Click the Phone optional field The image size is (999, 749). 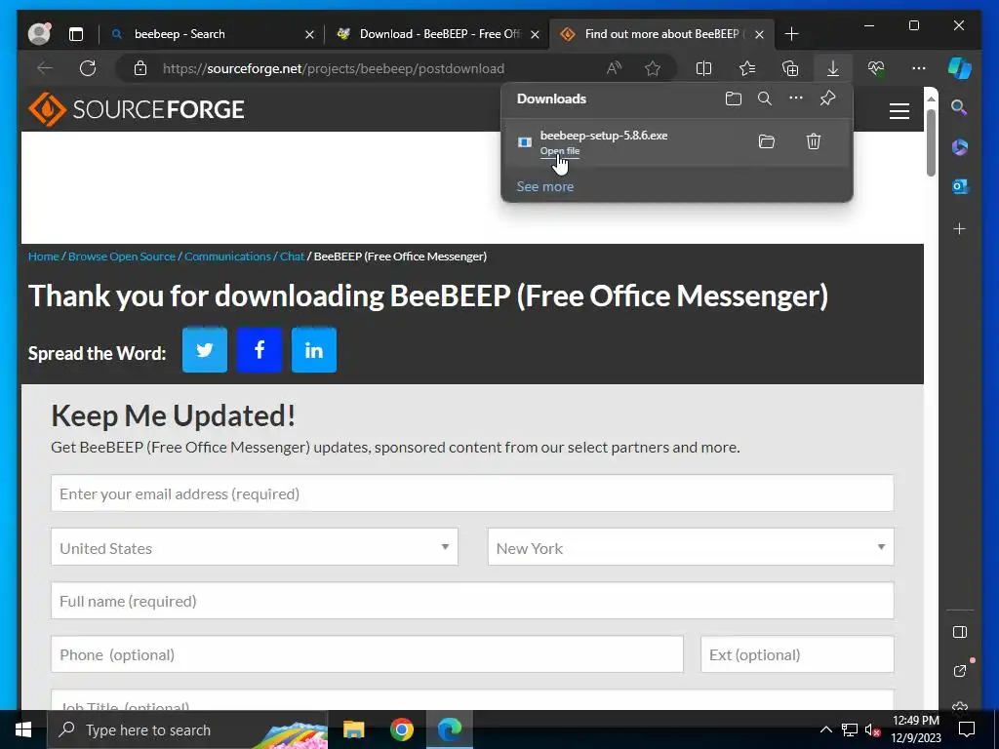click(367, 654)
